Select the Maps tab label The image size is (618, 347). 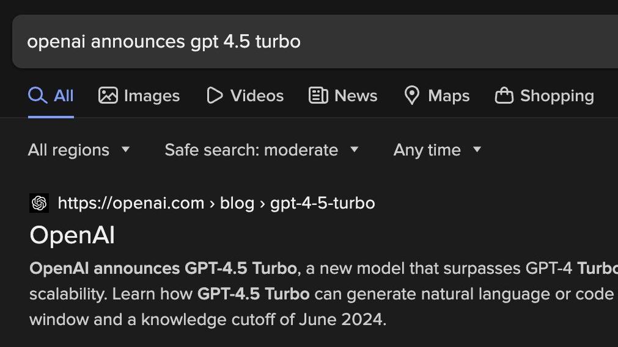coord(449,96)
